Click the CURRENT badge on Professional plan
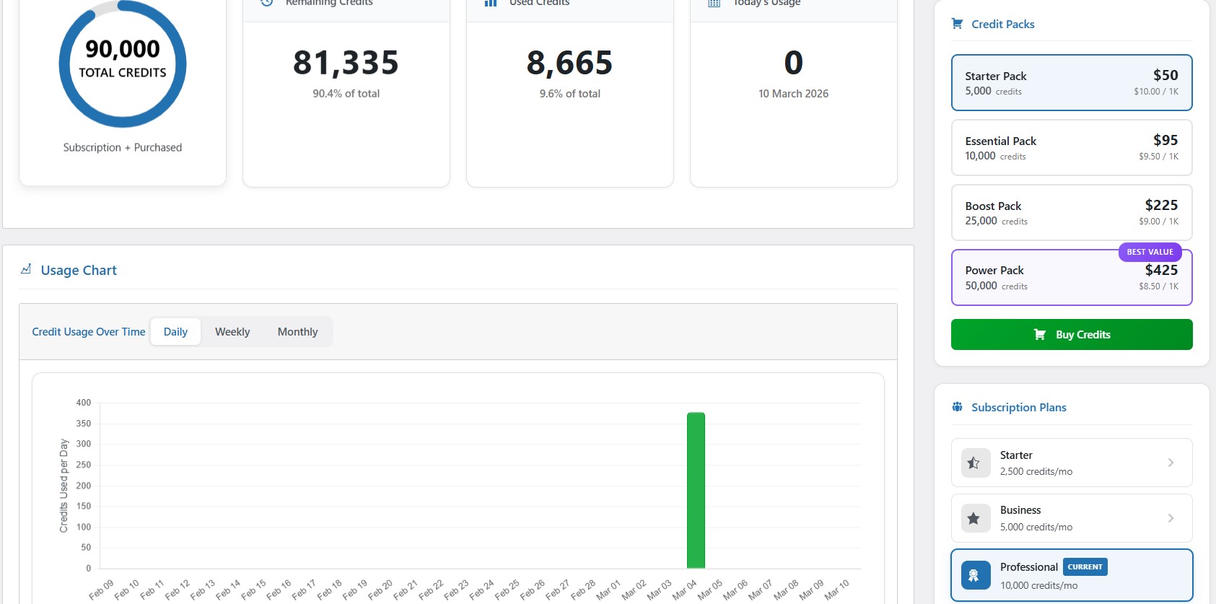 [1085, 567]
